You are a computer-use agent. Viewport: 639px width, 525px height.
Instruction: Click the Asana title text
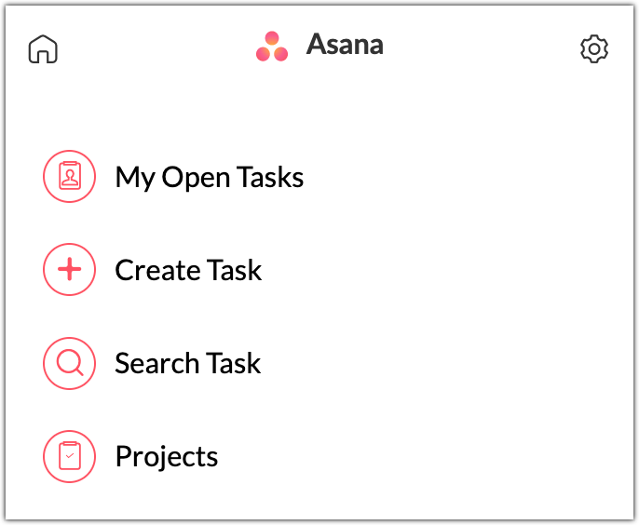click(345, 45)
